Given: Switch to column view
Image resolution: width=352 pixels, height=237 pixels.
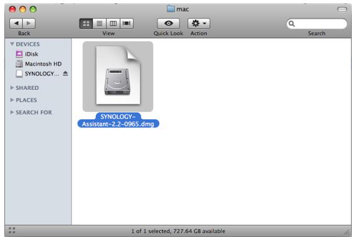Looking at the screenshot, I should [113, 23].
